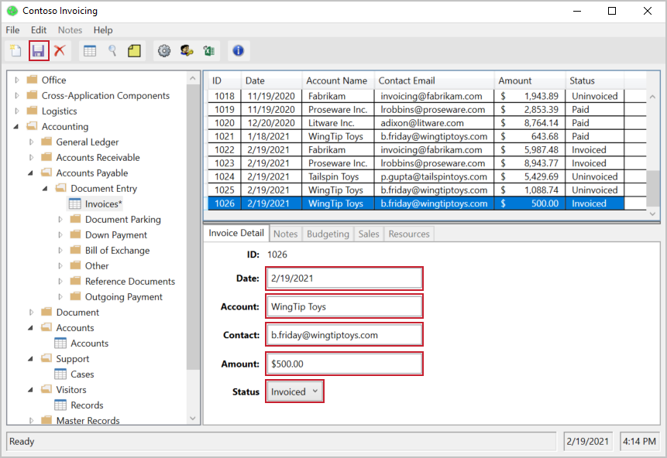Click the Date input field
The width and height of the screenshot is (667, 458).
coord(344,279)
